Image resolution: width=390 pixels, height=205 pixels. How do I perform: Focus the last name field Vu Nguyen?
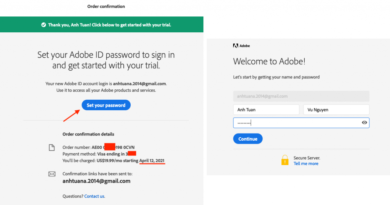point(336,110)
